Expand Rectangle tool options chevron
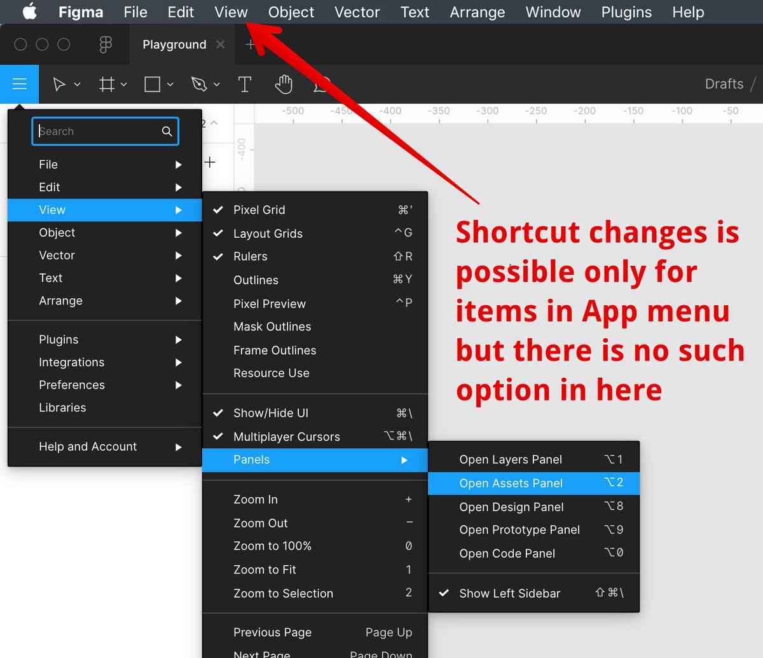Viewport: 763px width, 658px height. (x=170, y=85)
